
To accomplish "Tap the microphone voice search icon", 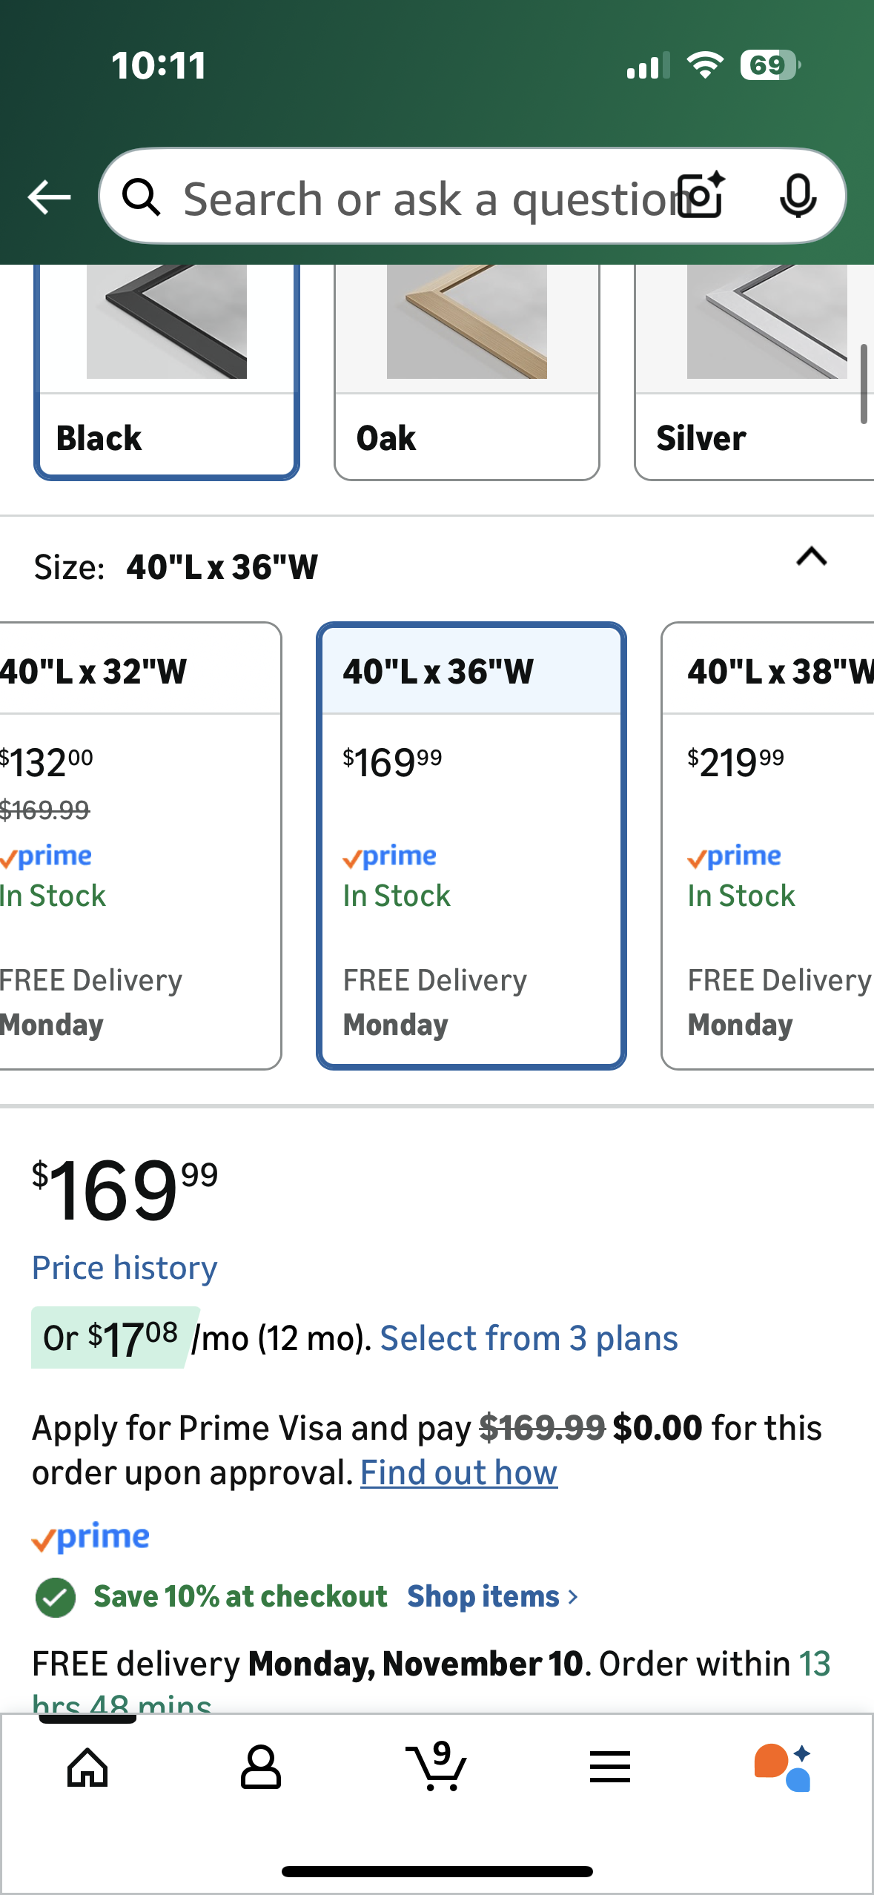I will 798,196.
